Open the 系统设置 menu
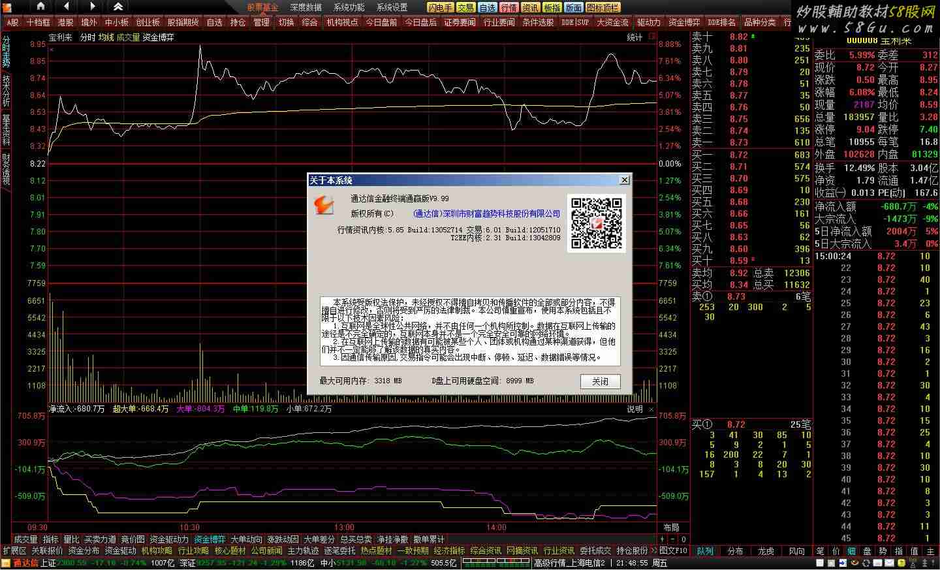 [392, 7]
